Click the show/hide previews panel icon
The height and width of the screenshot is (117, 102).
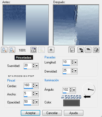click(72, 50)
